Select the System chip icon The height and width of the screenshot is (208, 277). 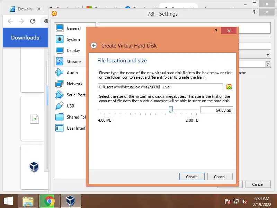(x=60, y=39)
